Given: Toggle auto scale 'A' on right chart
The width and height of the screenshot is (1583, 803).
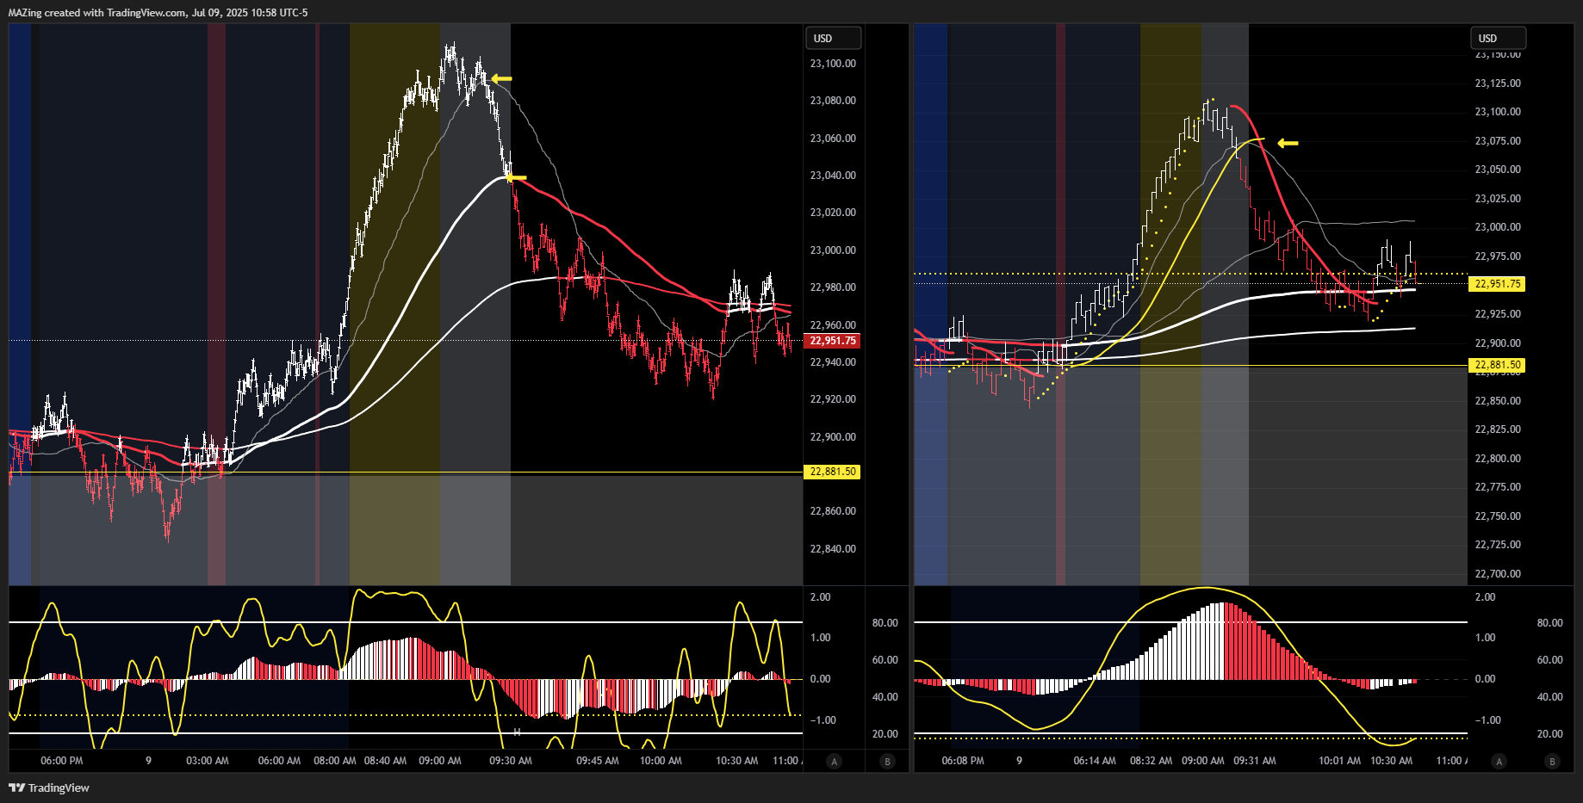Looking at the screenshot, I should (1499, 761).
